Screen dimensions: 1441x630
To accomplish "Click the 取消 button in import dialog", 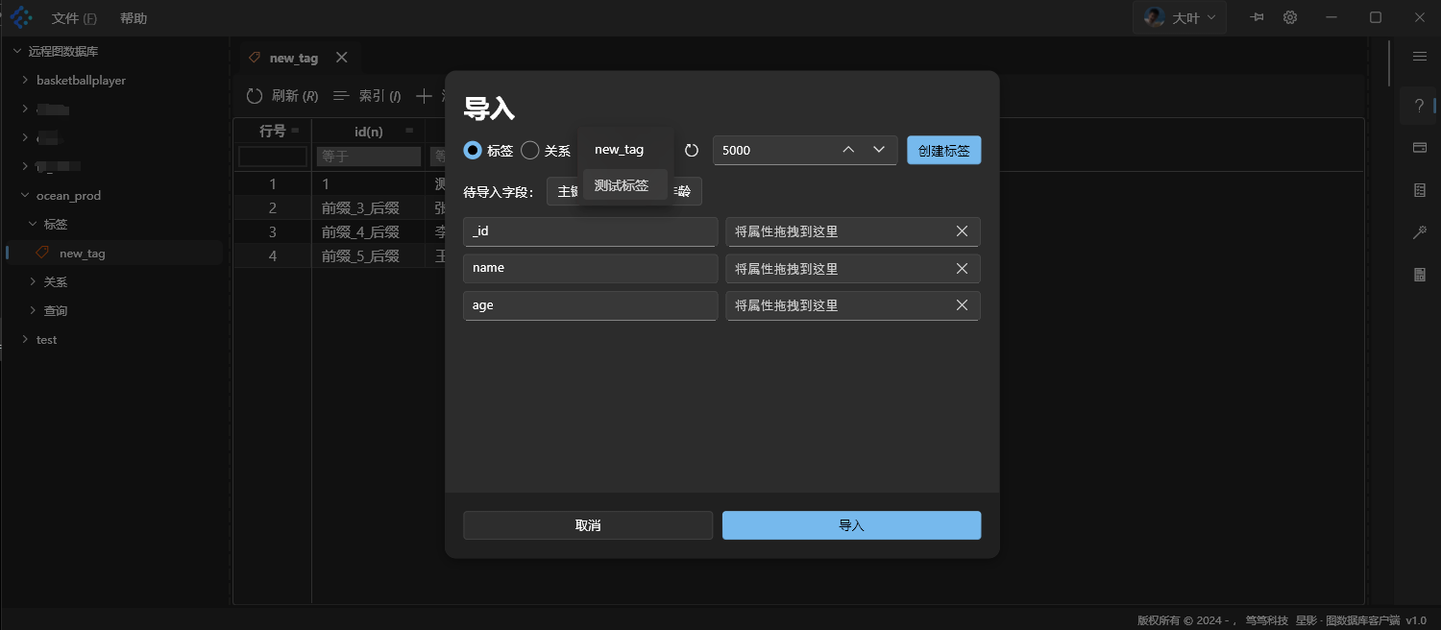I will point(588,525).
